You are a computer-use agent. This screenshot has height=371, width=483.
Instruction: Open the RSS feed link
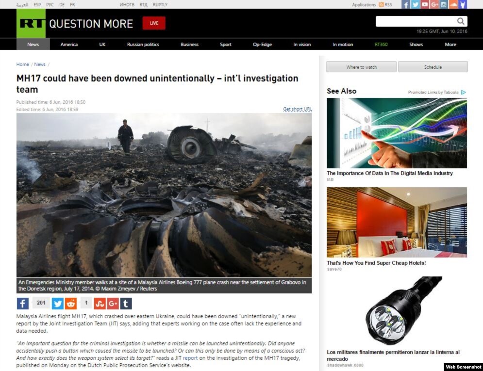point(385,5)
